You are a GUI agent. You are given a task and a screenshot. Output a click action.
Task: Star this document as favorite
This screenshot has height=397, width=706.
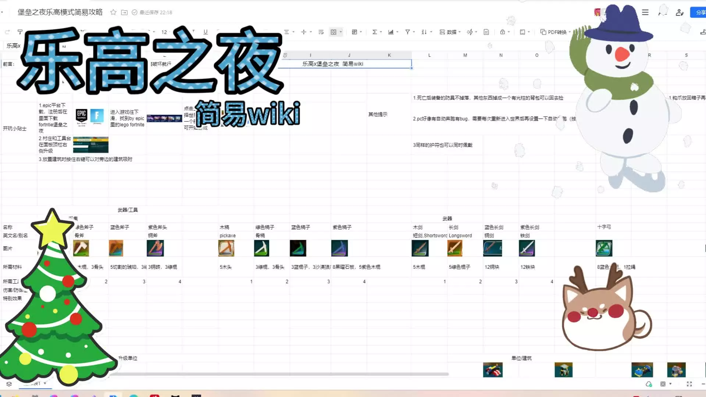pyautogui.click(x=113, y=12)
